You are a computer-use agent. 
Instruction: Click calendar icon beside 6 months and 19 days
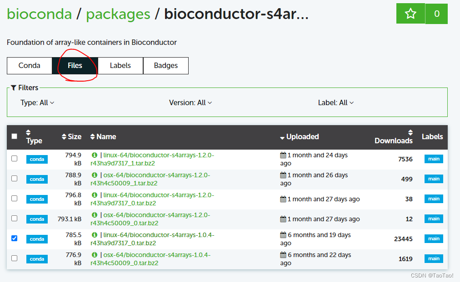(283, 234)
